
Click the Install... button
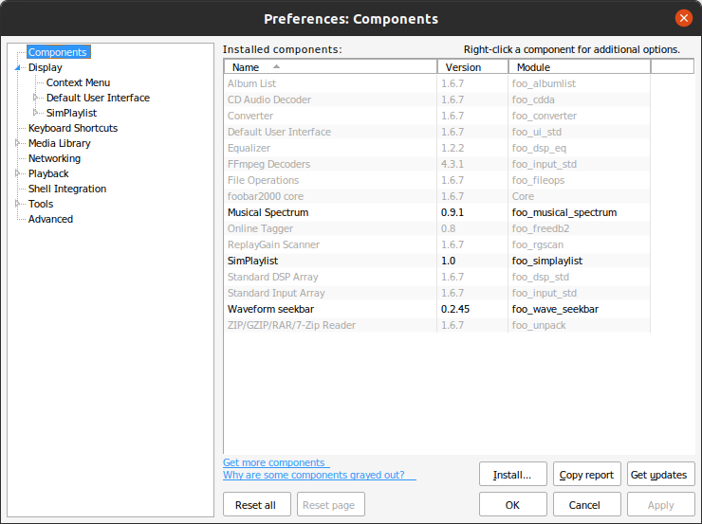pyautogui.click(x=512, y=475)
